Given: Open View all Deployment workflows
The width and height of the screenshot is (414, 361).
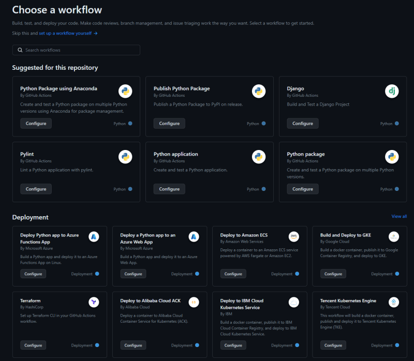Looking at the screenshot, I should coord(399,216).
